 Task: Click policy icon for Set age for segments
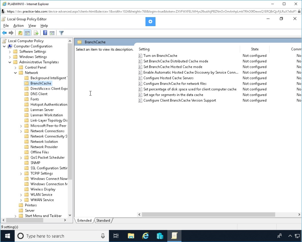140,95
